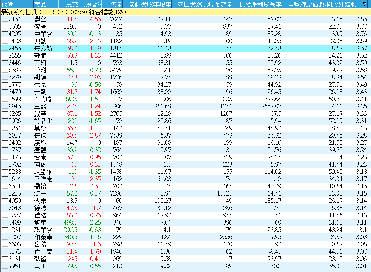Check the box for 6605 帝寶
The width and height of the screenshot is (371, 272).
(x=5, y=27)
